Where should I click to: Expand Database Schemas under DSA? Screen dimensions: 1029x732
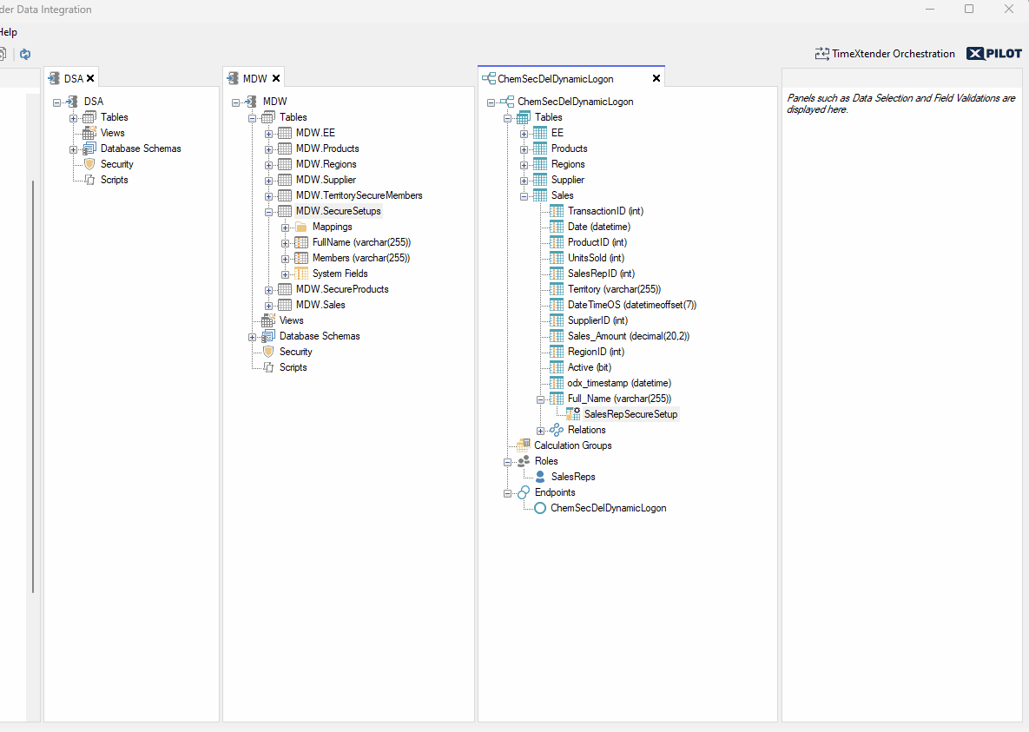(74, 149)
